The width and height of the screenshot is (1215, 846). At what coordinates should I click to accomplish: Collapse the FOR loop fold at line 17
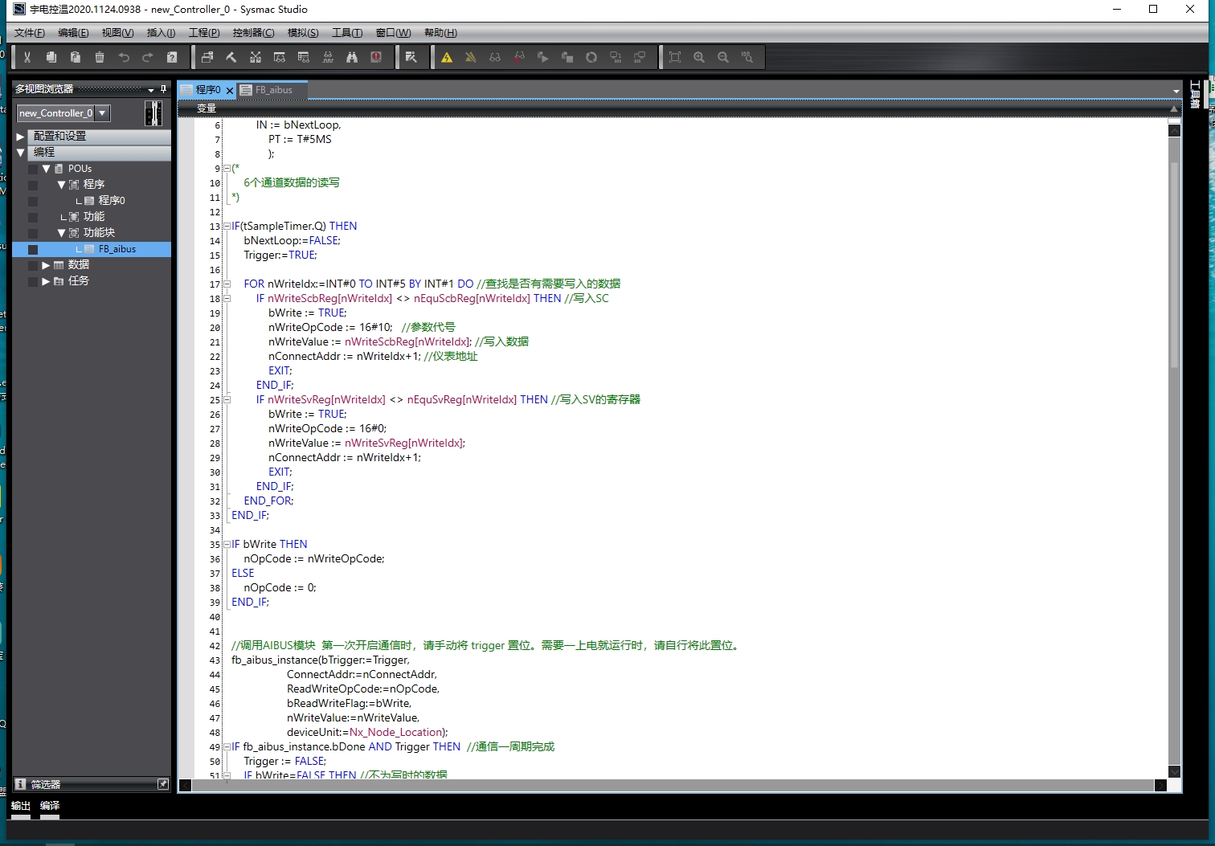coord(227,284)
